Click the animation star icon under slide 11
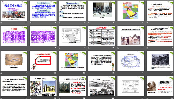 click(x=118, y=48)
